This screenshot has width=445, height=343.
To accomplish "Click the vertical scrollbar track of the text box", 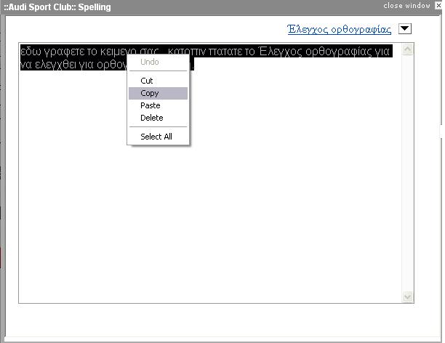I will pos(408,174).
